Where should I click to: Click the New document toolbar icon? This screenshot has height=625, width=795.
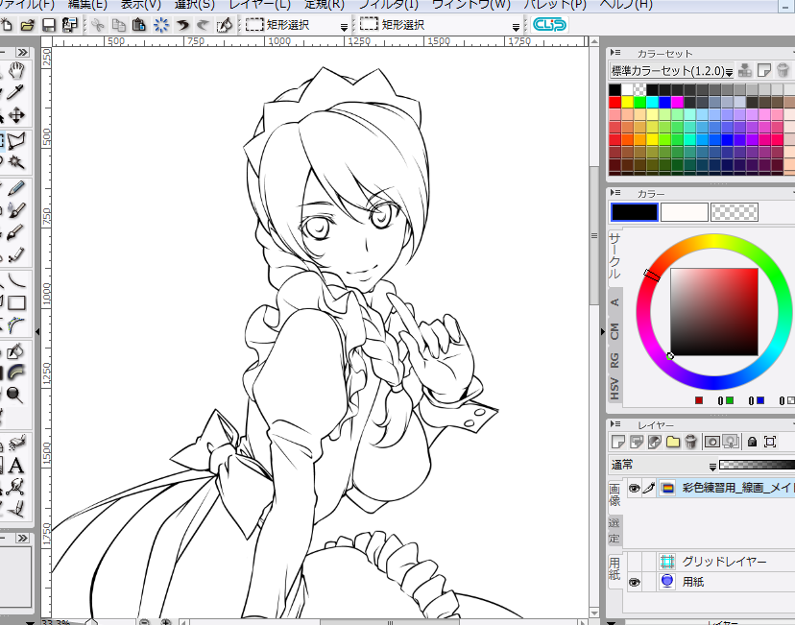pyautogui.click(x=6, y=25)
